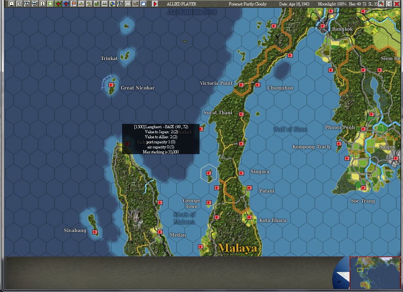Click the red plane on green icon

coord(58,3)
